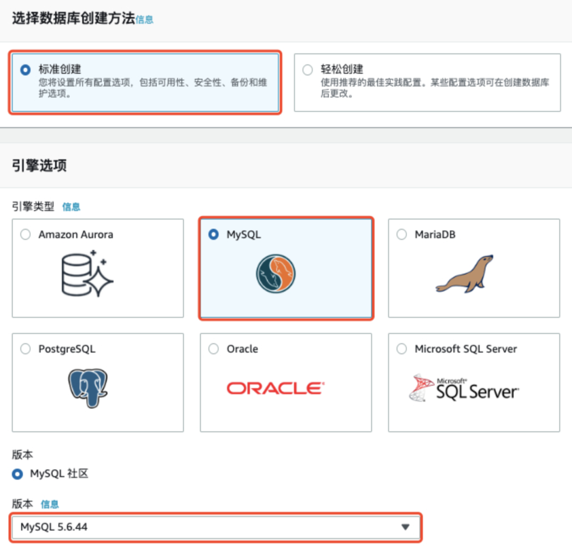Image resolution: width=572 pixels, height=550 pixels.
Task: Click 信息 link beside 选择数据库创建方法
Action: [145, 20]
